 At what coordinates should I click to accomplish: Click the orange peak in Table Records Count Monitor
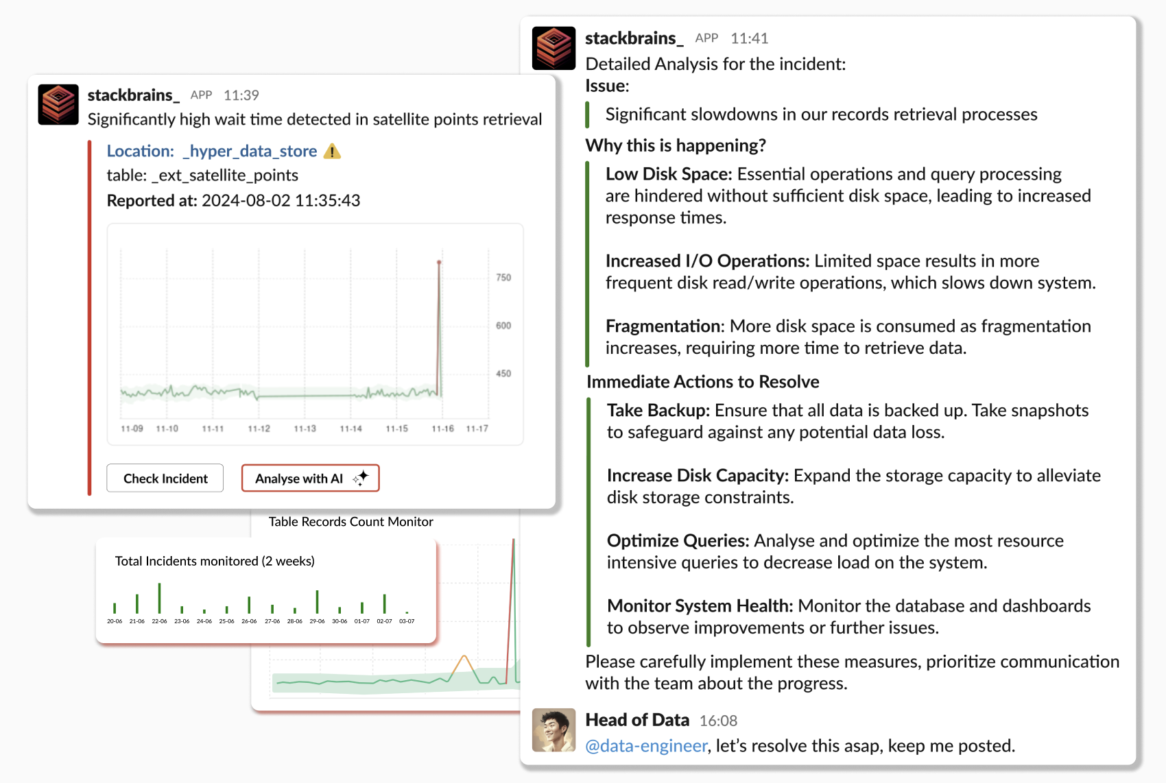pyautogui.click(x=464, y=657)
